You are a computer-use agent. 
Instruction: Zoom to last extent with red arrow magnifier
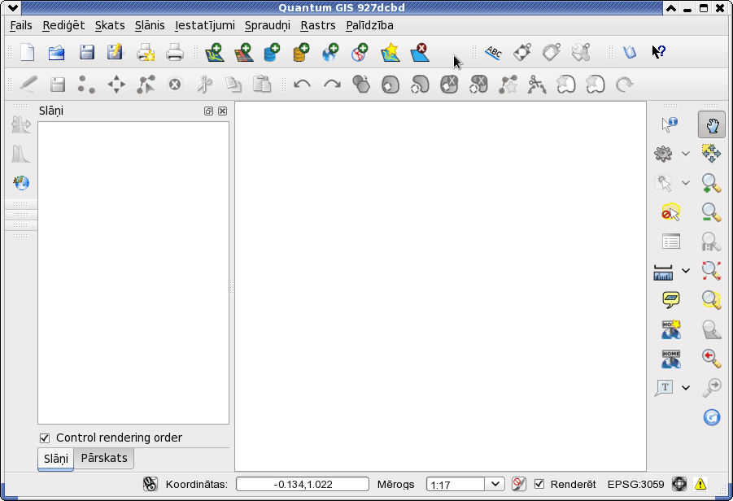click(x=711, y=359)
